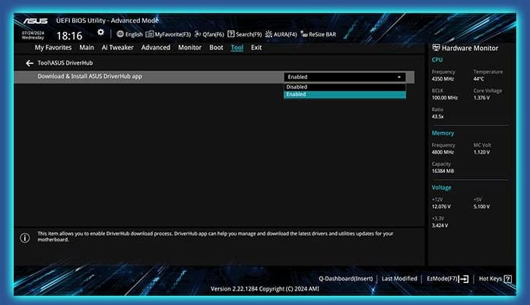Screen dimensions: 530x305
Task: Open MyFavorite(F3) shortcut
Action: coord(168,34)
